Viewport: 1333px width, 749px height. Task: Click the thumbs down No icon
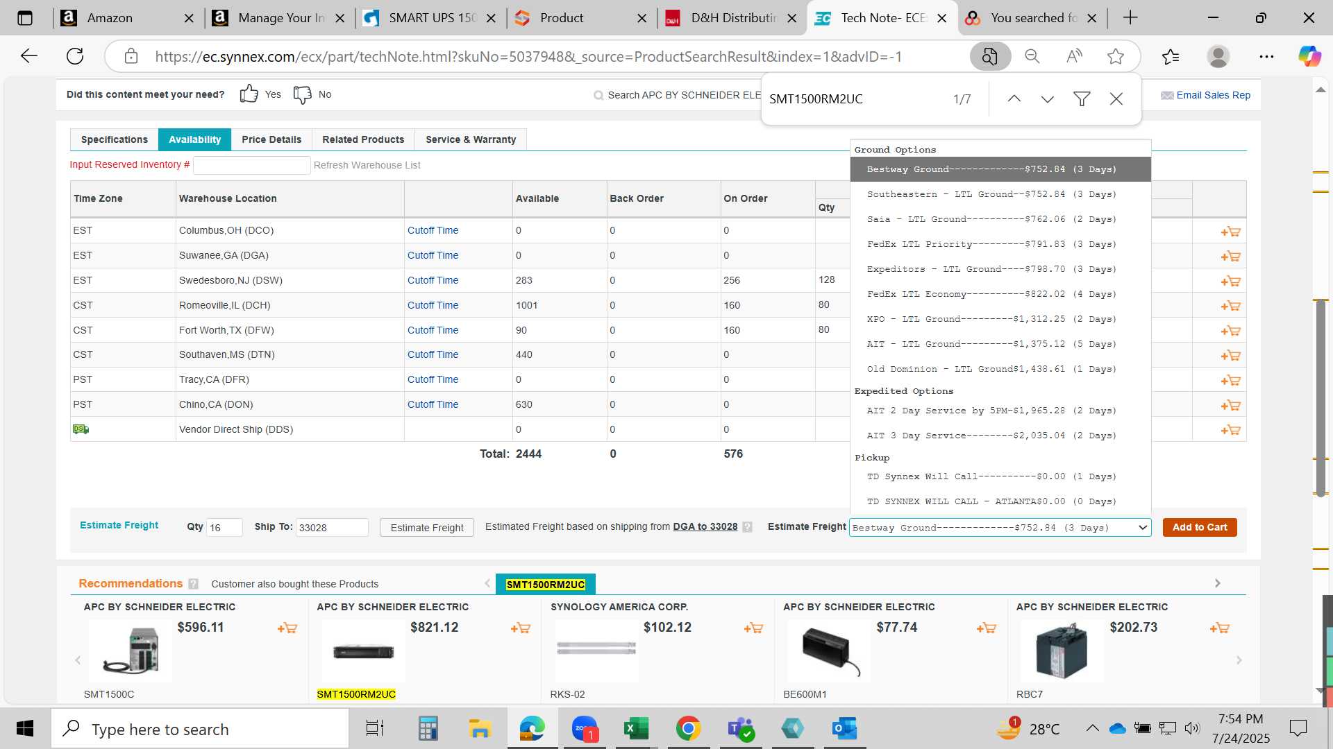point(302,94)
